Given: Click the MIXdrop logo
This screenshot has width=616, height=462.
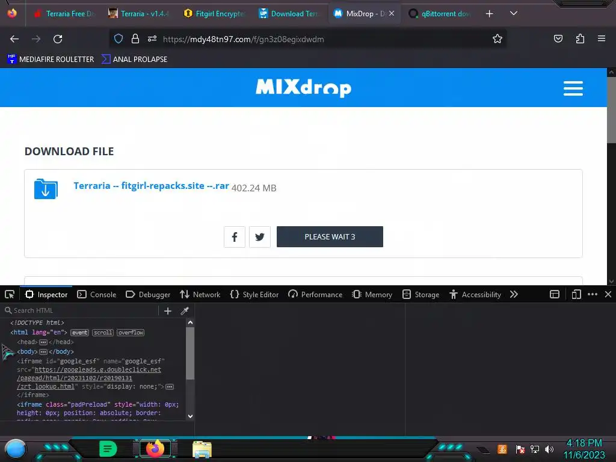Looking at the screenshot, I should (303, 88).
